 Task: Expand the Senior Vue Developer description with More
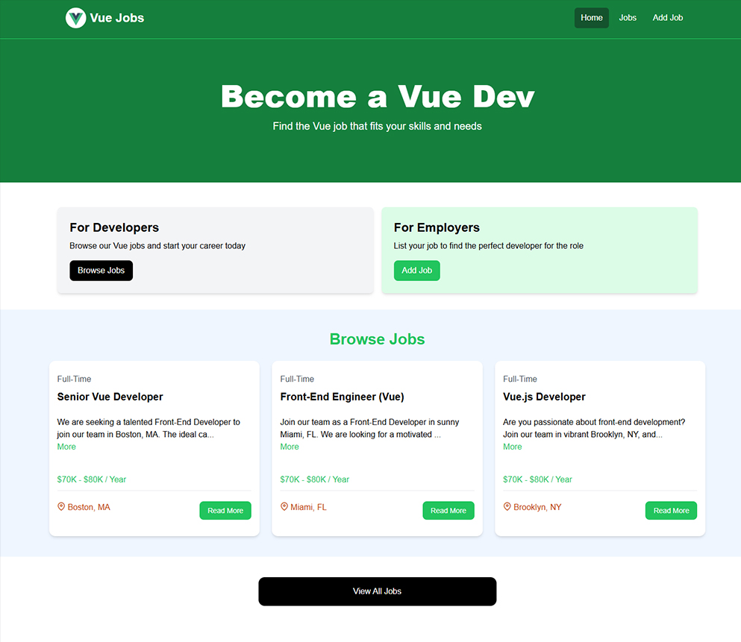pos(66,447)
